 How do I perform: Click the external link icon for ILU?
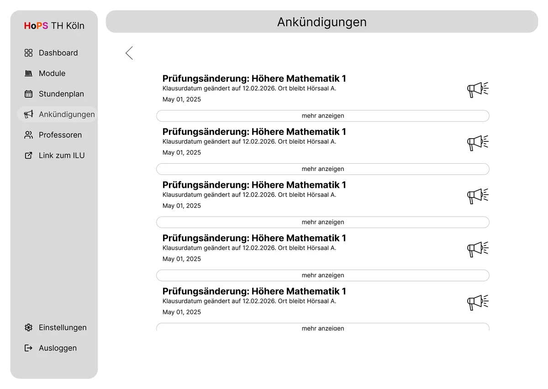pos(28,156)
